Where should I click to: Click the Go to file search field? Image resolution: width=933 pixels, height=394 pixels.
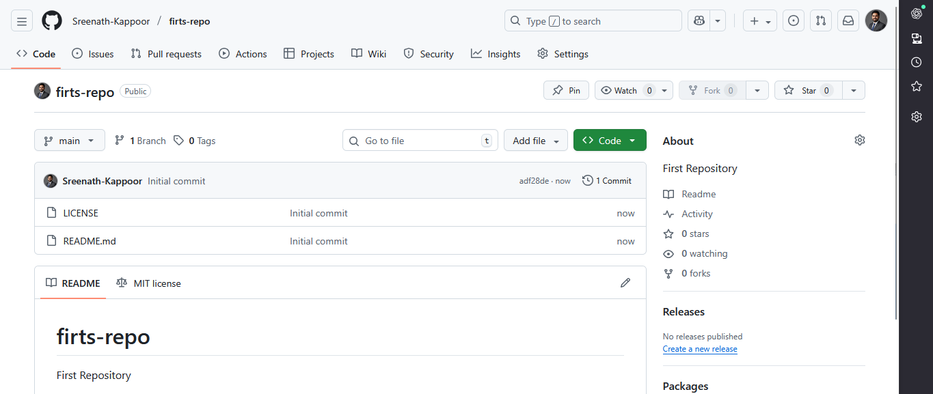pos(420,140)
